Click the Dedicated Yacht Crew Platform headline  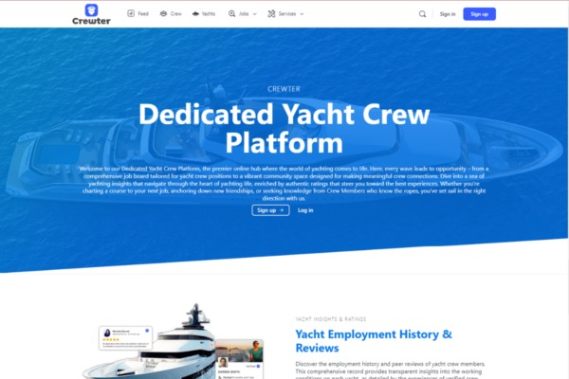point(284,128)
